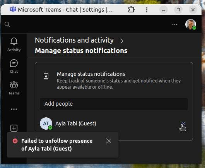Click the Ayla Tabi avatar
This screenshot has width=205, height=168.
(46, 123)
